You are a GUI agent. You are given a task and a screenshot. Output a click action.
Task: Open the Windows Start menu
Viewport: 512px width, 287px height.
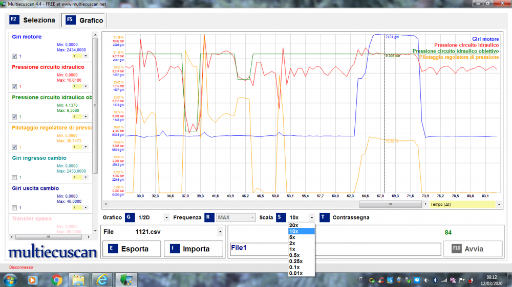[x=10, y=279]
